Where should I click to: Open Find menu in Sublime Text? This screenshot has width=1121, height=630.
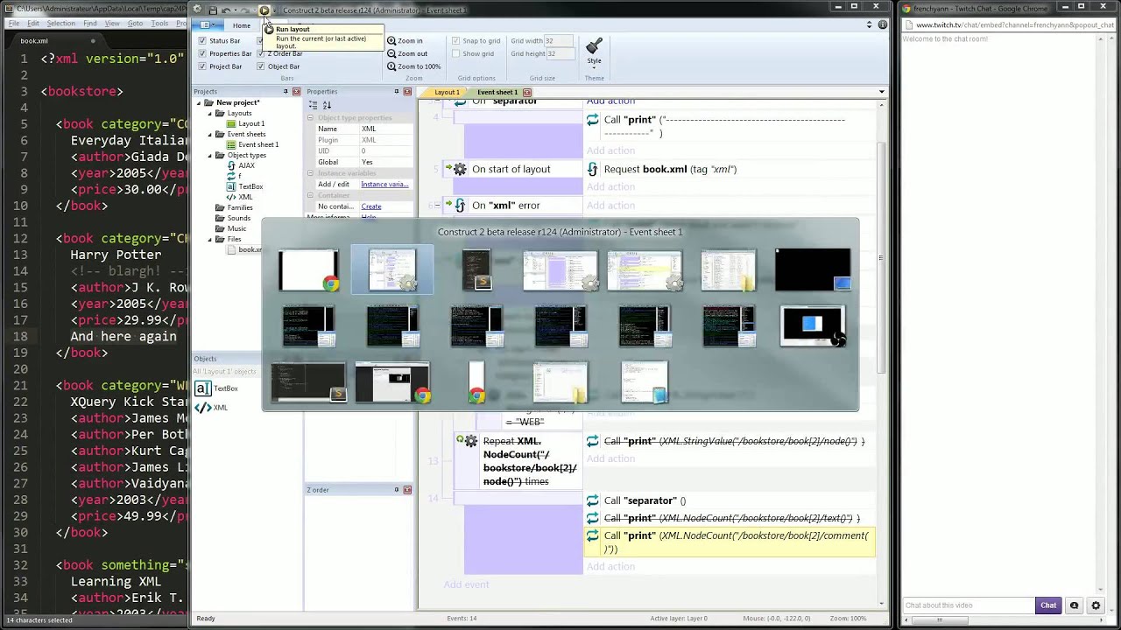[90, 24]
